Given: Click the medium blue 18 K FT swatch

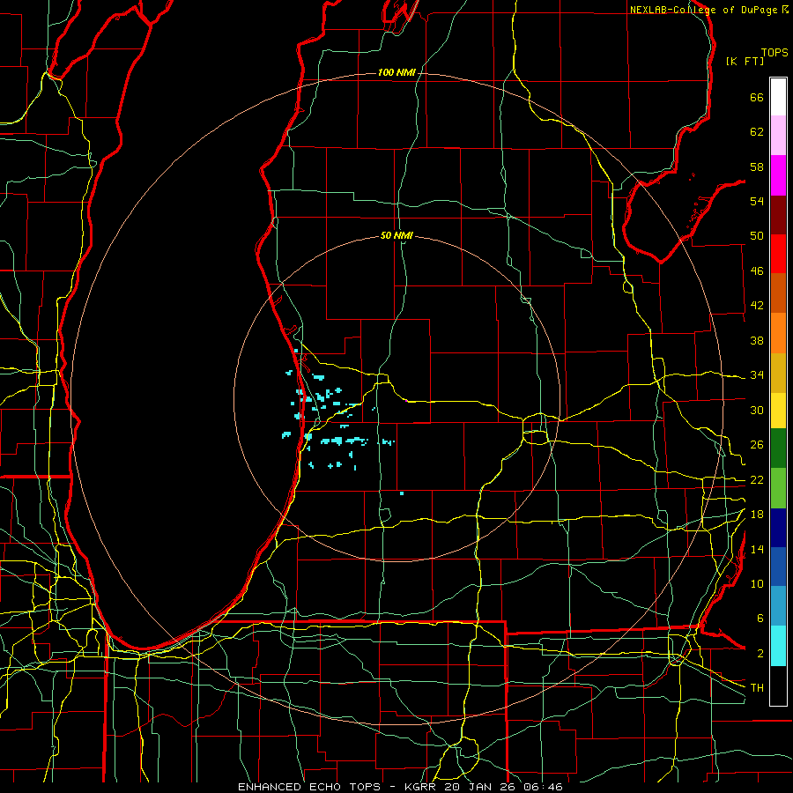Looking at the screenshot, I should (x=778, y=567).
